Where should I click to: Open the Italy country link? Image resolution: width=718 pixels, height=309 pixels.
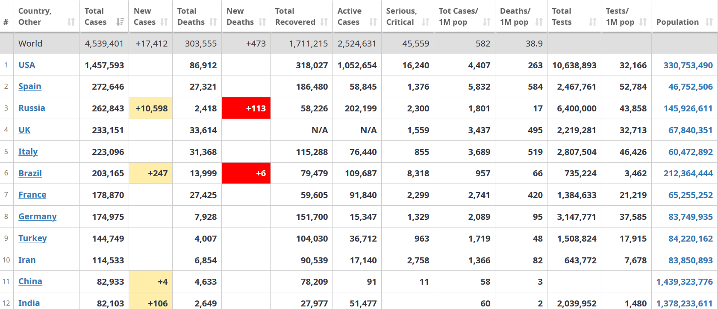[x=28, y=152]
